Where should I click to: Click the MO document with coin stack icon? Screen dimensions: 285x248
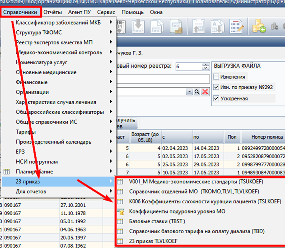[x=176, y=26]
